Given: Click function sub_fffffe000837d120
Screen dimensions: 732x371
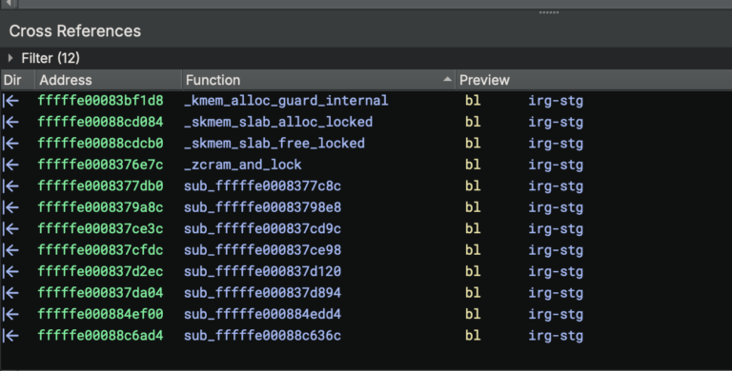Looking at the screenshot, I should coord(262,272).
